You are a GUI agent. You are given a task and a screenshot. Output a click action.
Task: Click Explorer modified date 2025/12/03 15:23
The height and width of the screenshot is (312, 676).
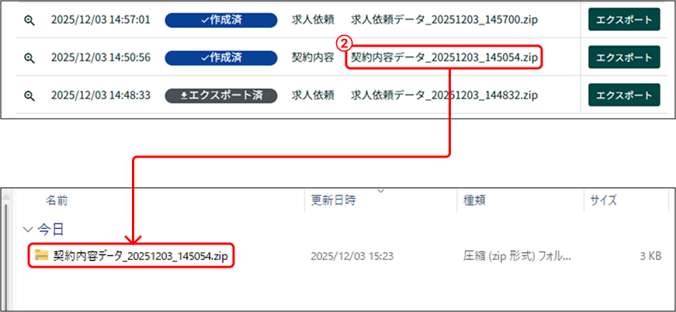coord(352,256)
